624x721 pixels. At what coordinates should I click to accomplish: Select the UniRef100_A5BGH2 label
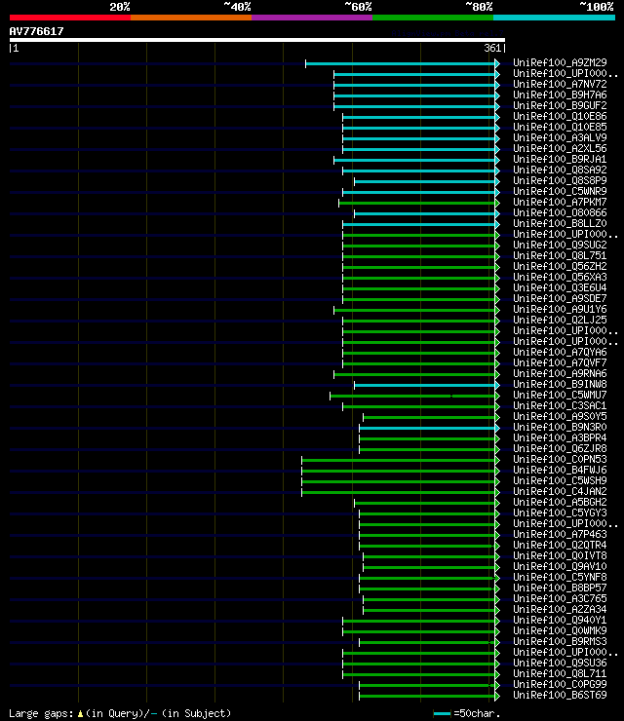(x=560, y=503)
